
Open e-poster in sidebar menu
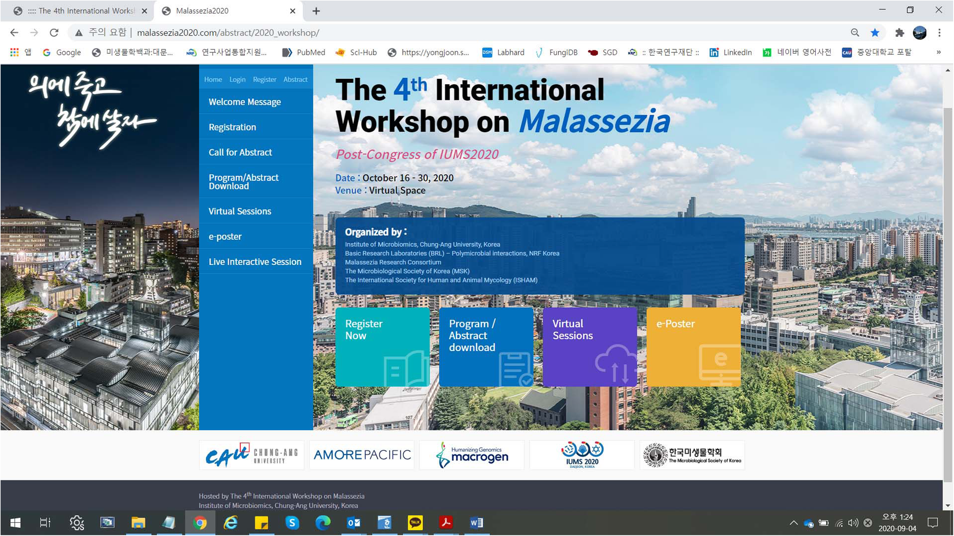click(x=256, y=236)
